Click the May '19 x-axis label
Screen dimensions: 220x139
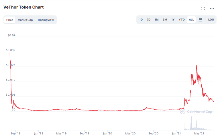pos(61,134)
